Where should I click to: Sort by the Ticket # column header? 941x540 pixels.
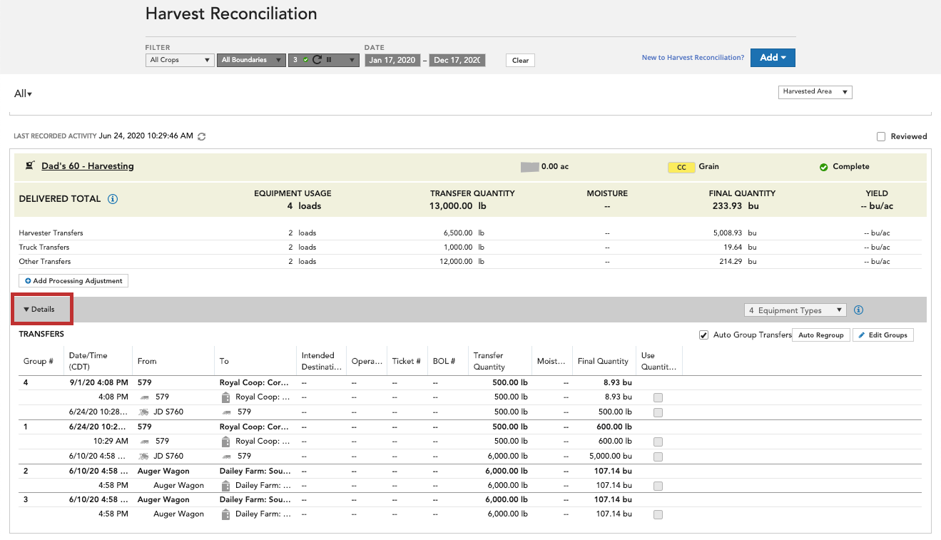point(407,361)
